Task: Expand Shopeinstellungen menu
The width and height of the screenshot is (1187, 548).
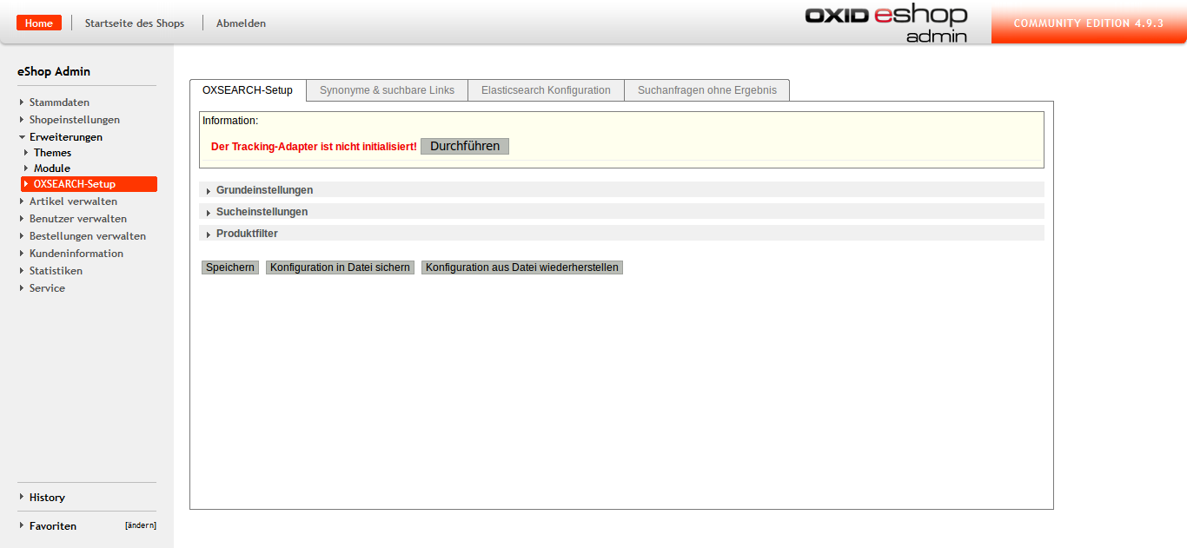Action: click(x=75, y=120)
